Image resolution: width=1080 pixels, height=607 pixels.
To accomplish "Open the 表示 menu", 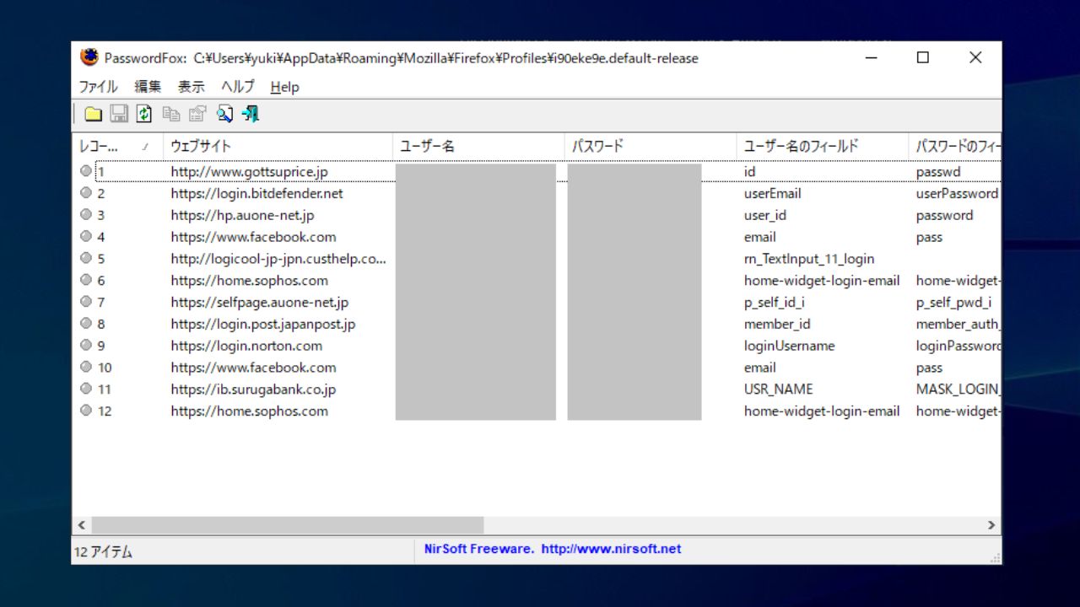I will click(x=191, y=87).
